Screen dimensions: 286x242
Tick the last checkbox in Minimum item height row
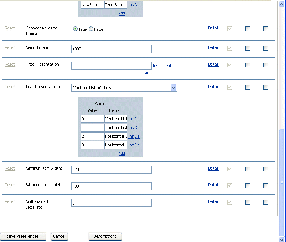266,186
